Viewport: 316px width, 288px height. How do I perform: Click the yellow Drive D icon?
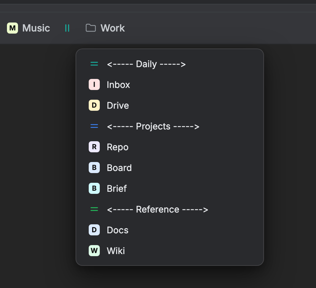point(94,105)
